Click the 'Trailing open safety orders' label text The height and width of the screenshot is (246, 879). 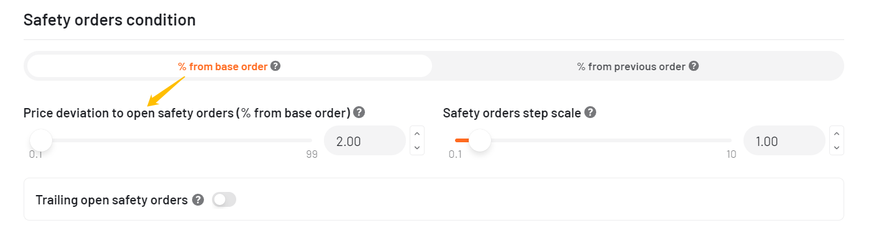coord(112,200)
